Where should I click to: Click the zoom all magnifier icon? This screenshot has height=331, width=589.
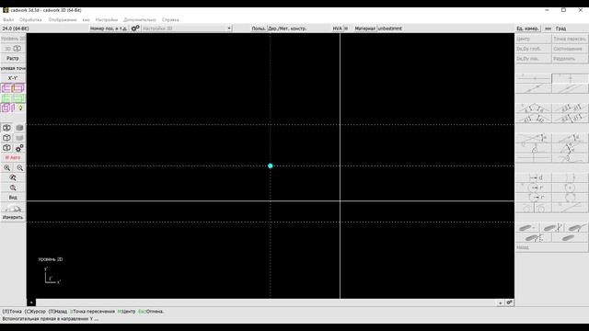pyautogui.click(x=13, y=177)
